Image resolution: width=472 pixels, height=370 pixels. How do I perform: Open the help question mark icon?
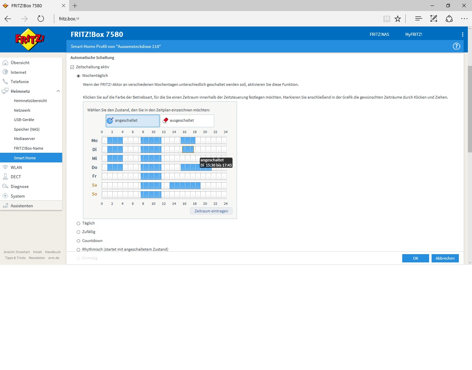pyautogui.click(x=456, y=46)
